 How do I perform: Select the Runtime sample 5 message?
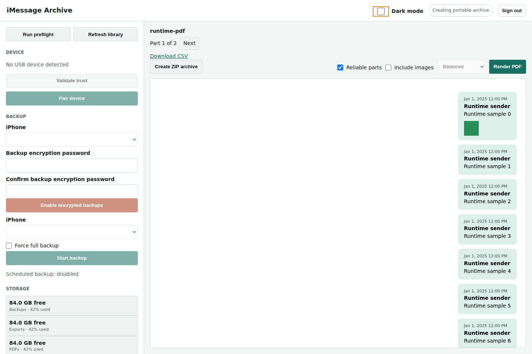coord(487,299)
